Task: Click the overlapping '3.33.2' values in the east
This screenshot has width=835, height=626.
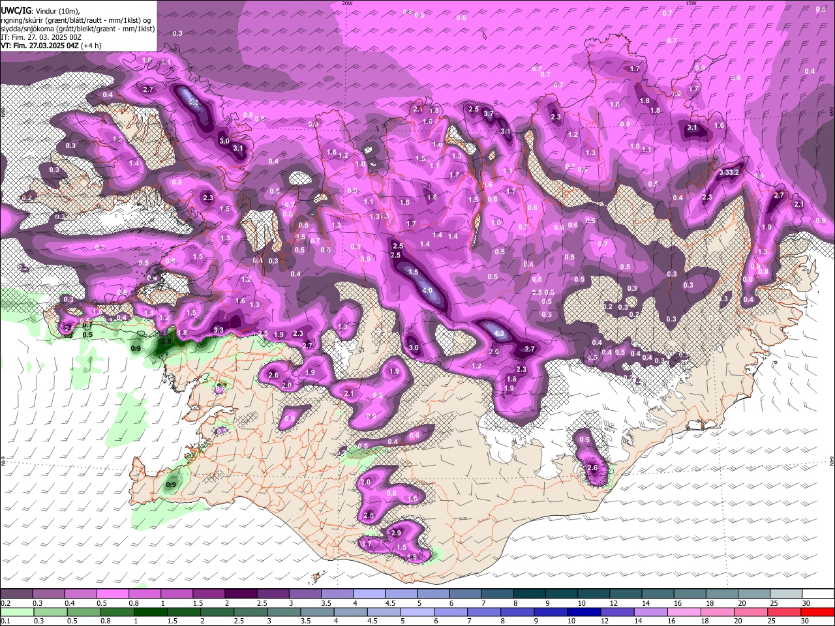Action: click(729, 173)
